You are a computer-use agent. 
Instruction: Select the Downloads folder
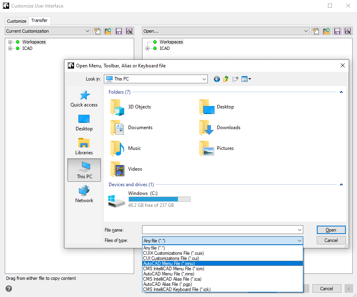click(220, 128)
